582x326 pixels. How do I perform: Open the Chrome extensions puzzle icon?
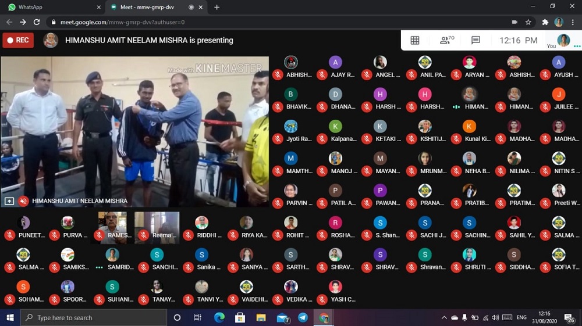tap(545, 22)
